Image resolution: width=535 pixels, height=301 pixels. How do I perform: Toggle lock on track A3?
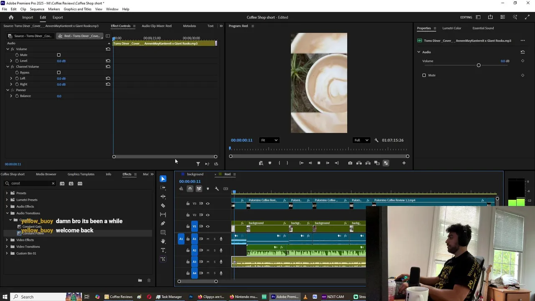pos(188,262)
